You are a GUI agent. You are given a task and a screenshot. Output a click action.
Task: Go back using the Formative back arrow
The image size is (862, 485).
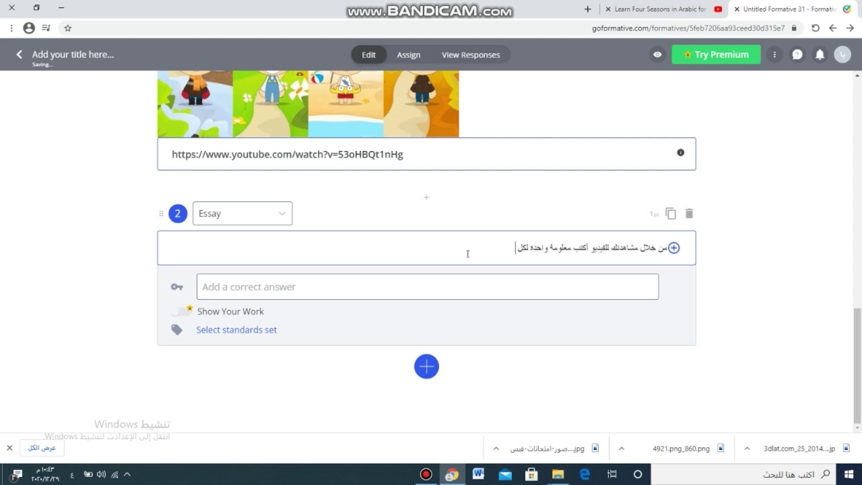pos(19,55)
